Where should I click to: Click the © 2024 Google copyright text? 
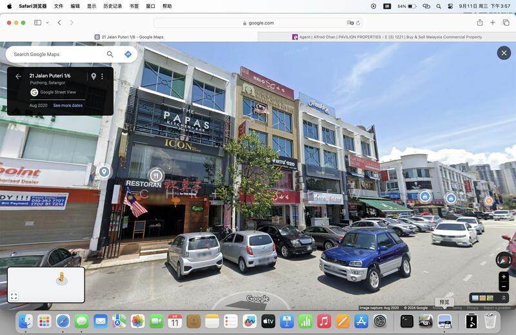pos(415,308)
